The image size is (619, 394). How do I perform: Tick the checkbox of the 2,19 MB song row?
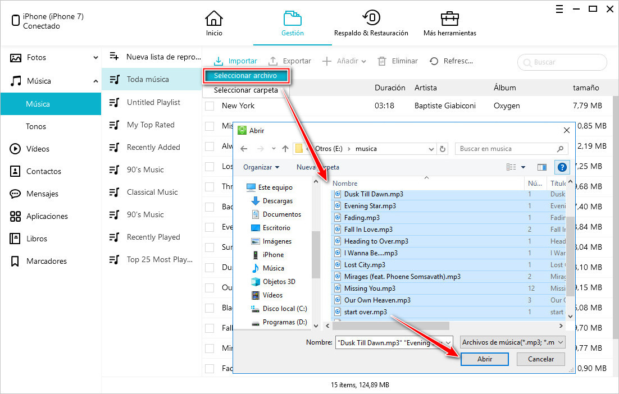tap(210, 146)
